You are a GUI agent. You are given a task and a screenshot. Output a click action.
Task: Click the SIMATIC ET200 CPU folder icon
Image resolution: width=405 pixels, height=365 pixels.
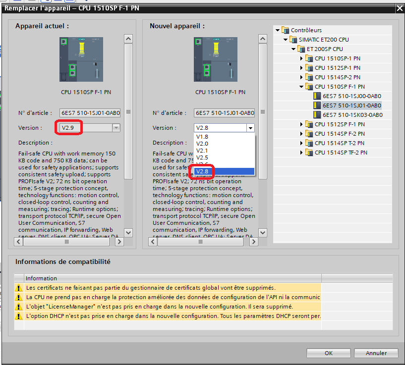(x=293, y=40)
